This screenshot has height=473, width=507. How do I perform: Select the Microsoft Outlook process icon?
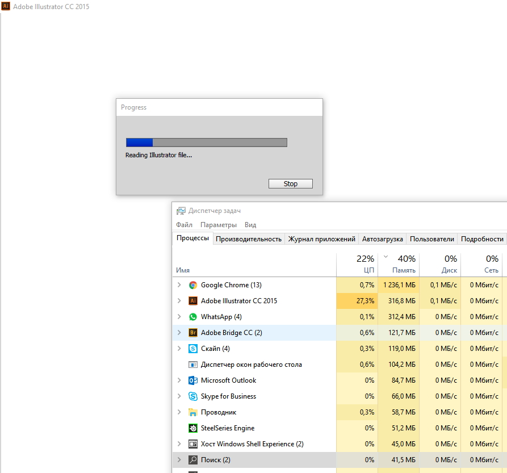point(193,380)
